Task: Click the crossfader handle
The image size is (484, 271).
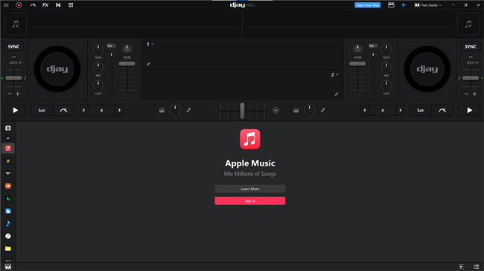Action: (242, 111)
